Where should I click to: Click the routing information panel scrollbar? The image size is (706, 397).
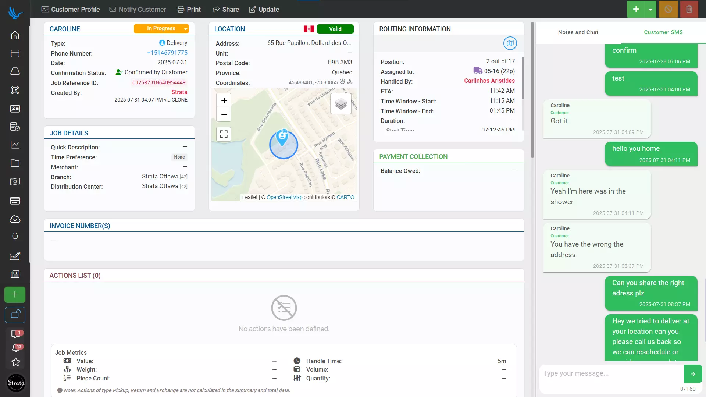tap(523, 78)
